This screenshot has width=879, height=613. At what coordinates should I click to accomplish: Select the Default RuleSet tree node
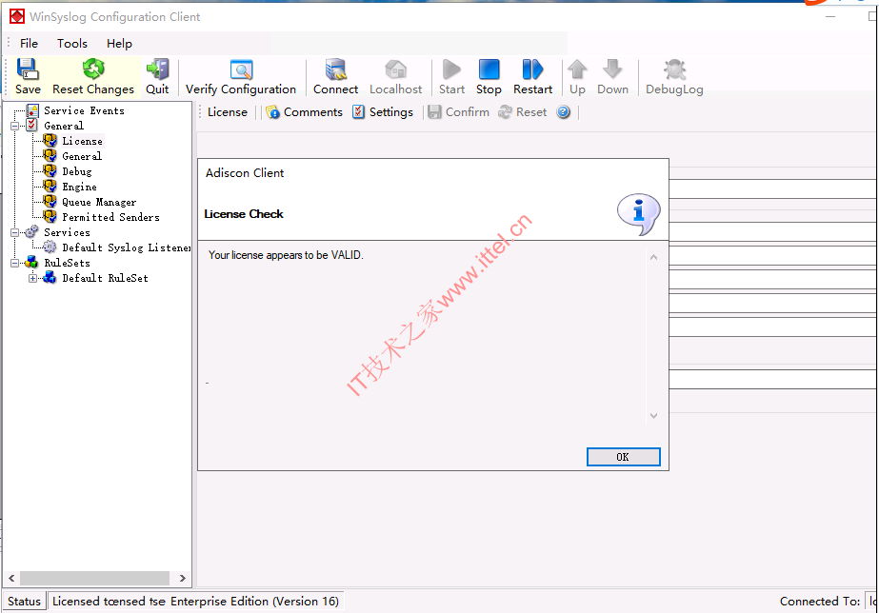(106, 278)
